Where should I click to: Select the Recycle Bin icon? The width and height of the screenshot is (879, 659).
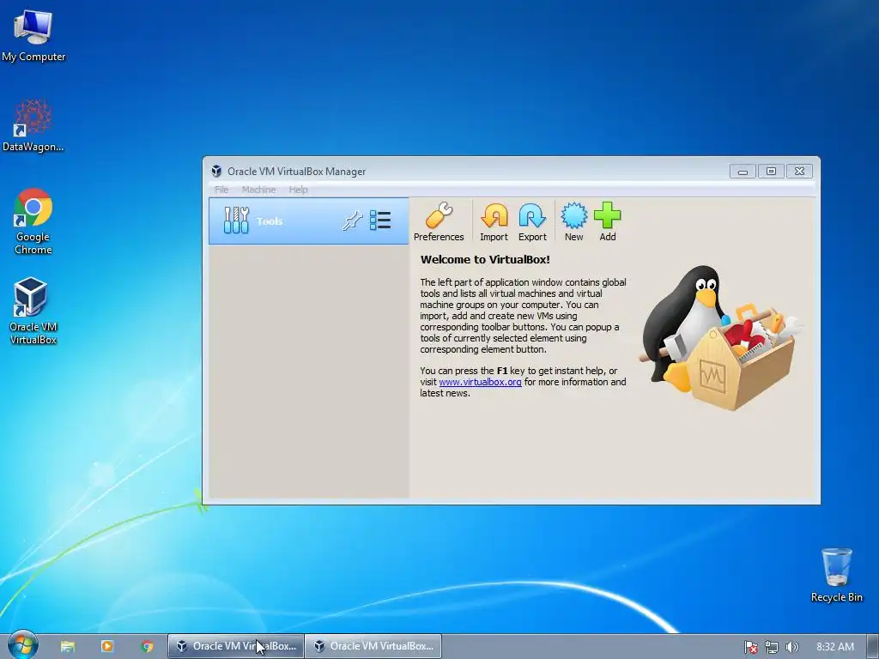(836, 575)
